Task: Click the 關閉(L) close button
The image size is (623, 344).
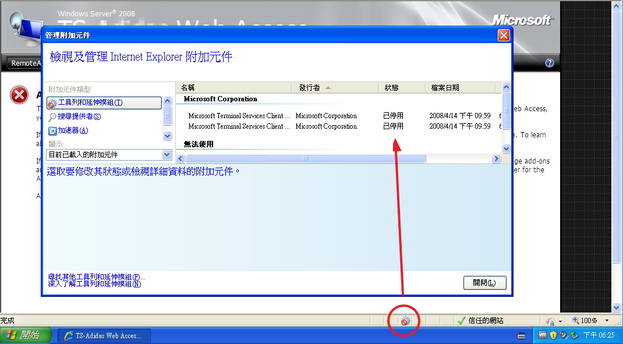Action: [x=485, y=283]
